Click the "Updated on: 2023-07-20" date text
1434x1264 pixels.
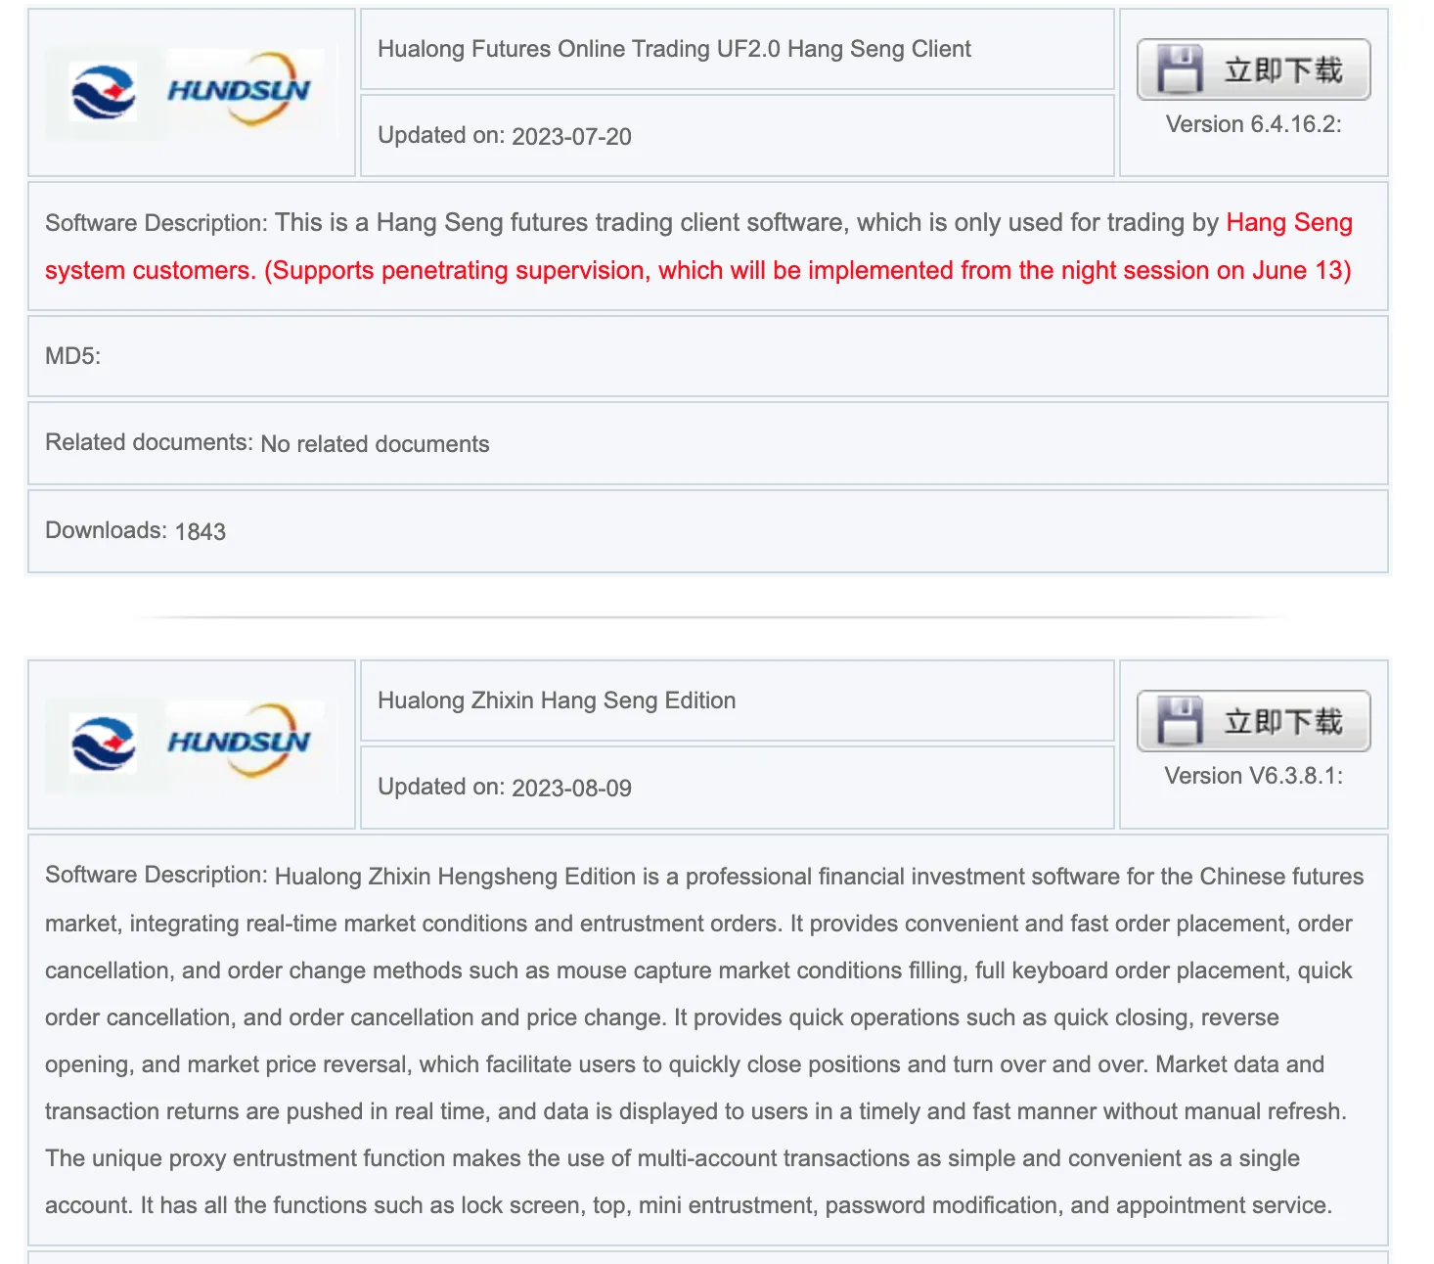(505, 136)
